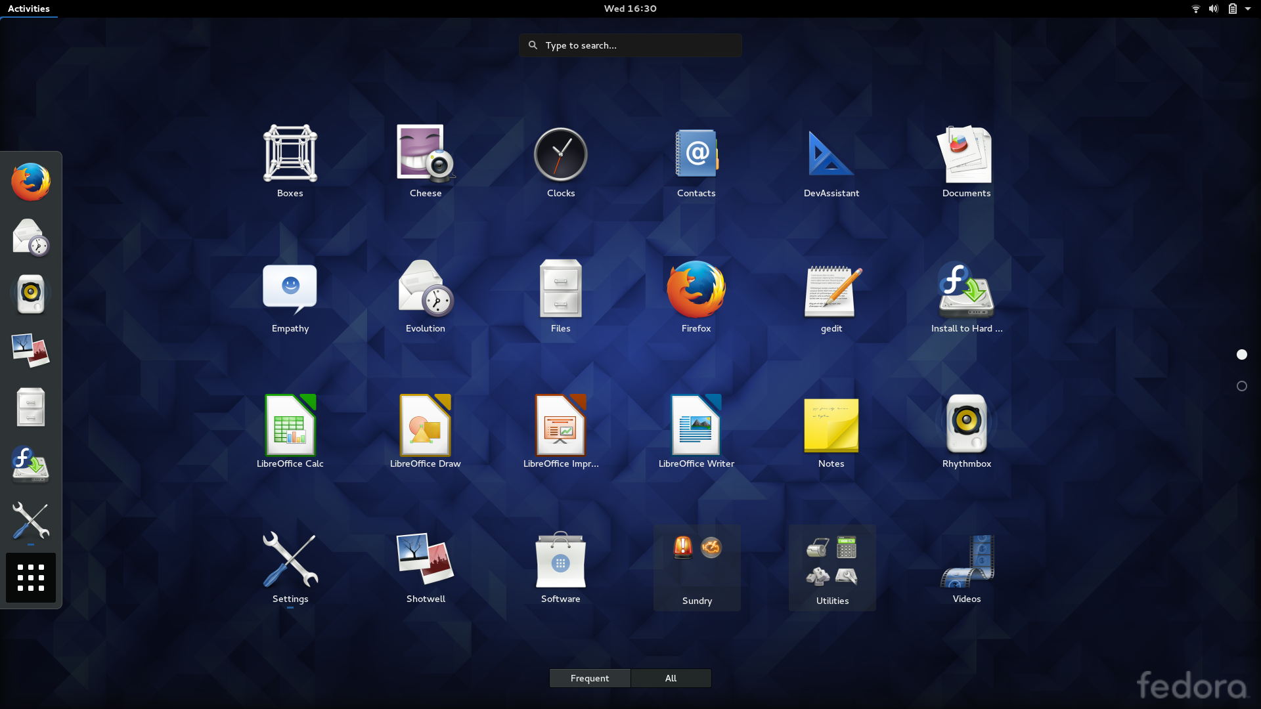Open the Cheese webcam app
The width and height of the screenshot is (1261, 709).
pyautogui.click(x=425, y=161)
